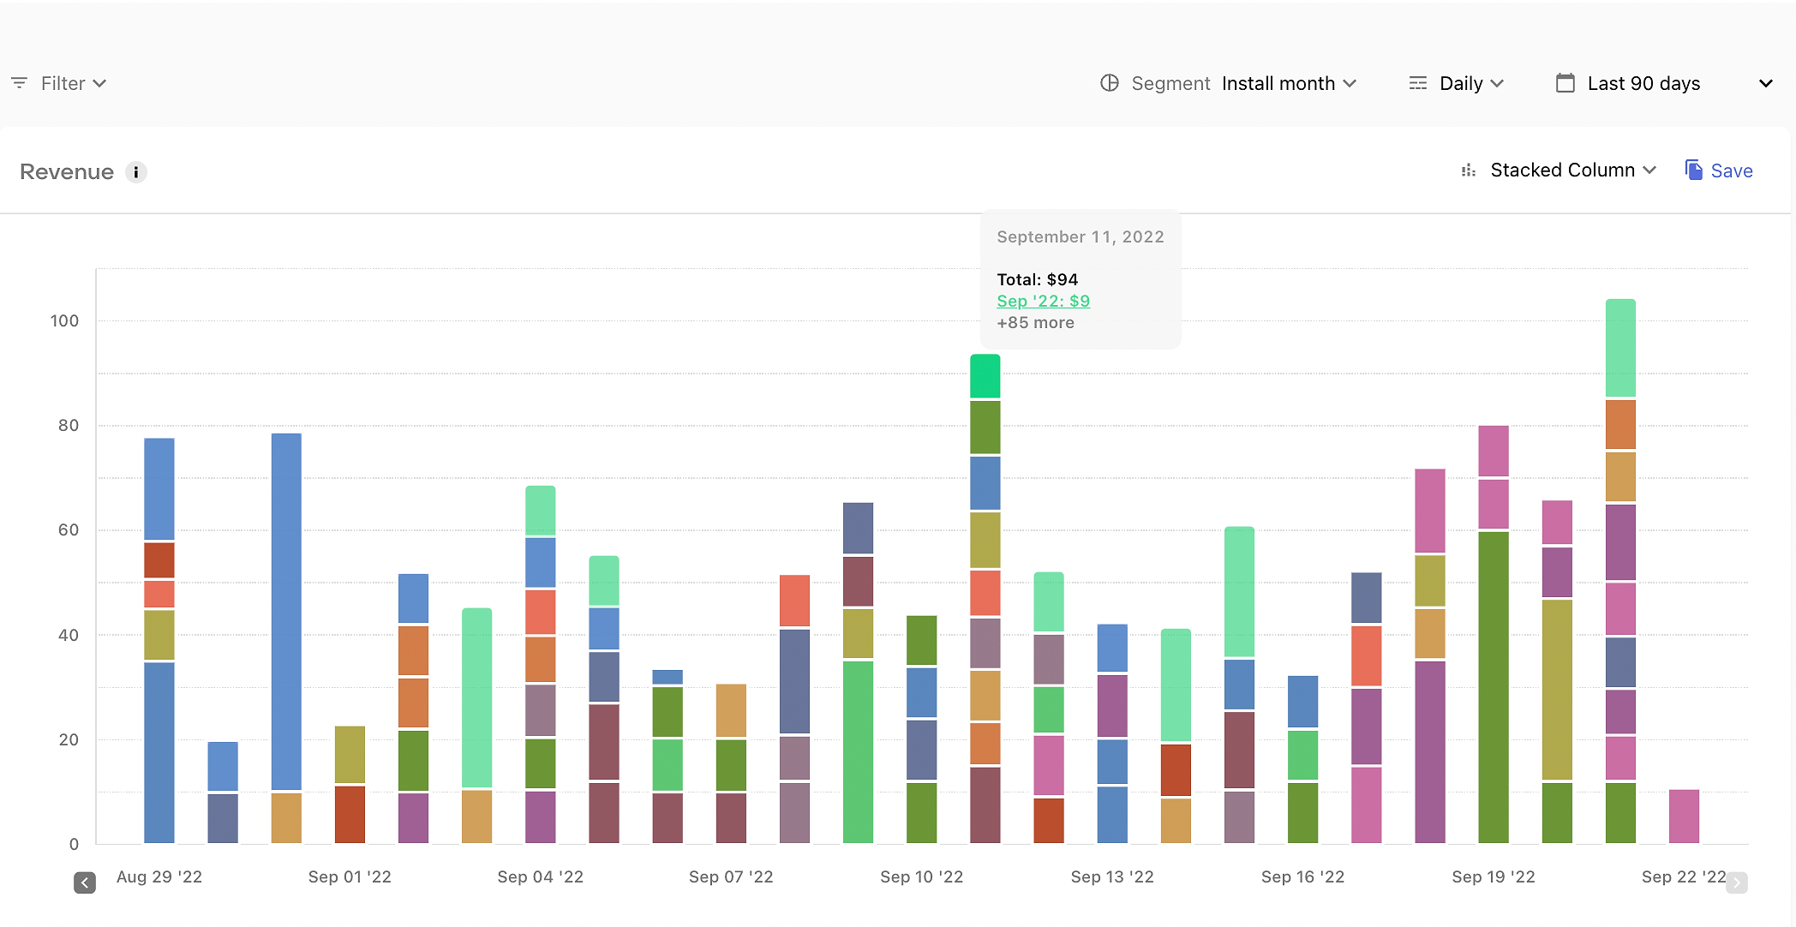Click the bright green top segment on Sep 11 bar
The image size is (1796, 927).
(985, 376)
